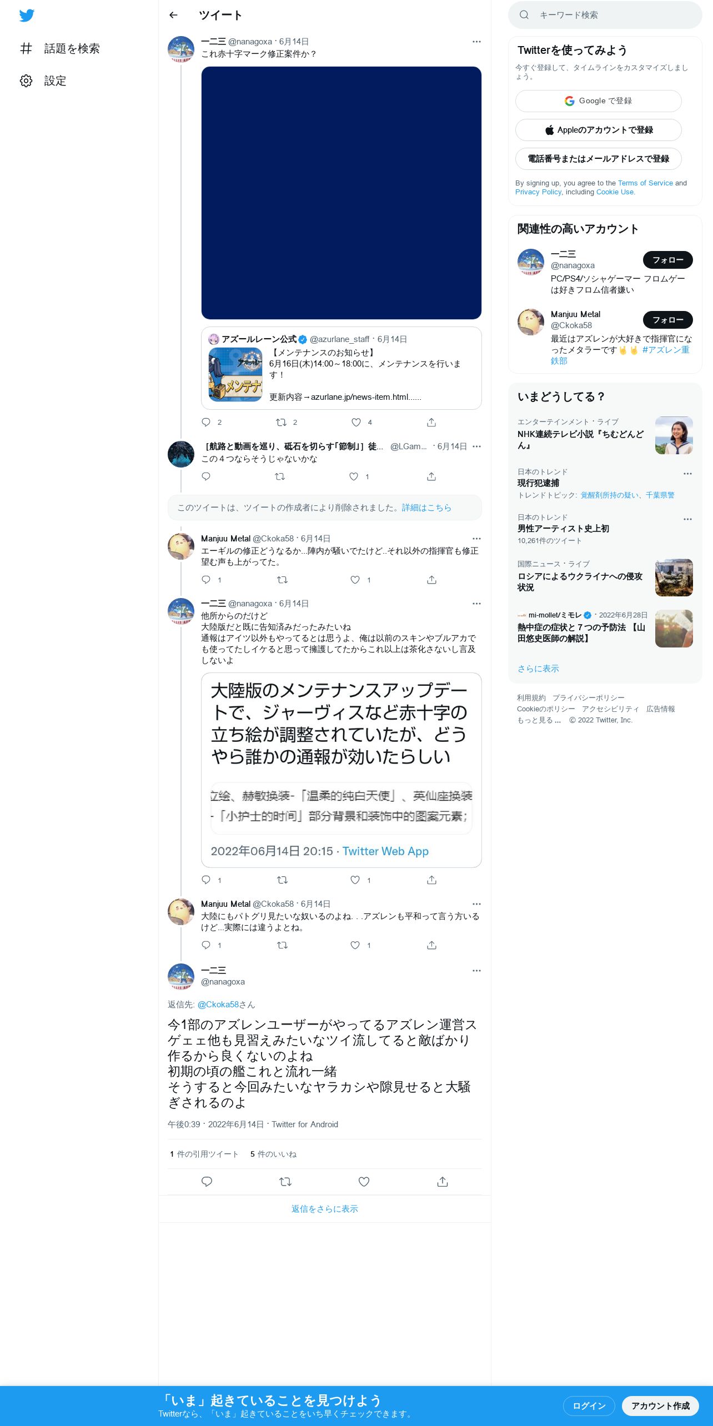Click the Twitter bird logo
Image resolution: width=713 pixels, height=1426 pixels.
click(x=27, y=16)
